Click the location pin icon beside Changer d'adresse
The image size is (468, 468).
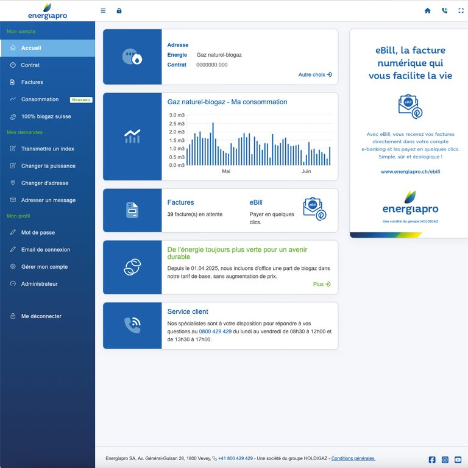[x=13, y=183]
